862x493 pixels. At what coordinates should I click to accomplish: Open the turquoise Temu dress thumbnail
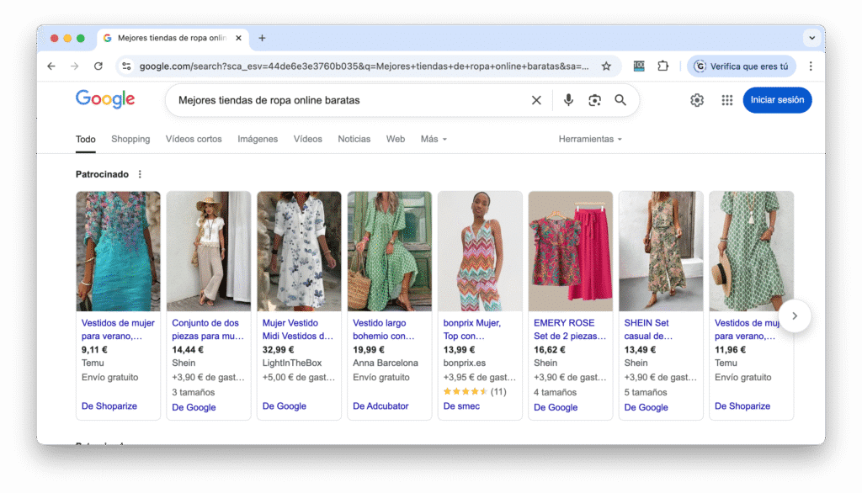tap(118, 252)
